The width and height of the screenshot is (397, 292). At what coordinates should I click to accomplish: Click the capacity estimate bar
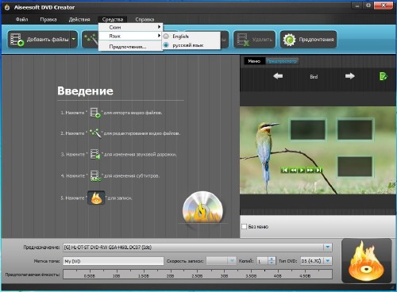click(x=198, y=274)
